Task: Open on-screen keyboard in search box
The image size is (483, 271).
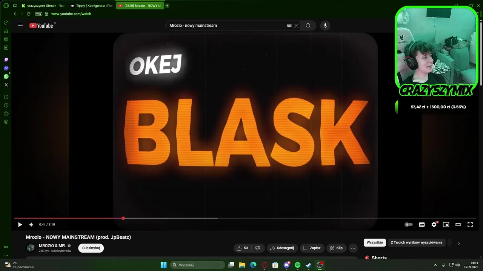Action: [289, 26]
